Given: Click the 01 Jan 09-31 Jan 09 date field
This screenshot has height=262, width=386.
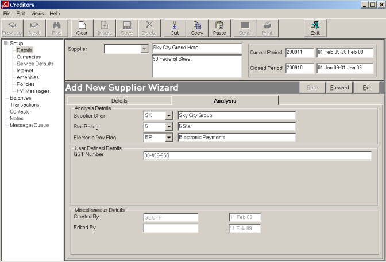Looking at the screenshot, I should click(345, 68).
